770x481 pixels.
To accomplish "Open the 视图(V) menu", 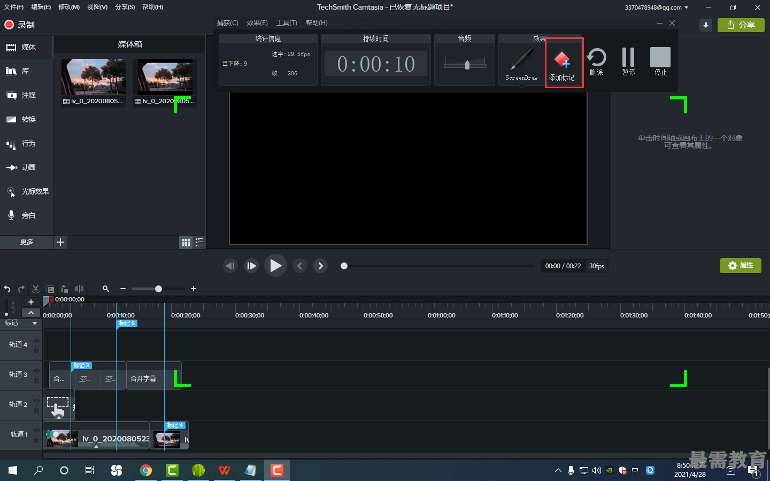I will pyautogui.click(x=97, y=7).
